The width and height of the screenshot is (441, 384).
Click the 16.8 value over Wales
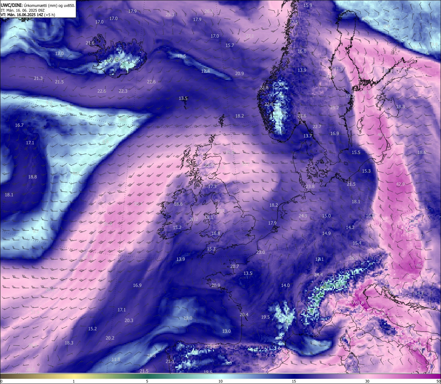coord(216,233)
